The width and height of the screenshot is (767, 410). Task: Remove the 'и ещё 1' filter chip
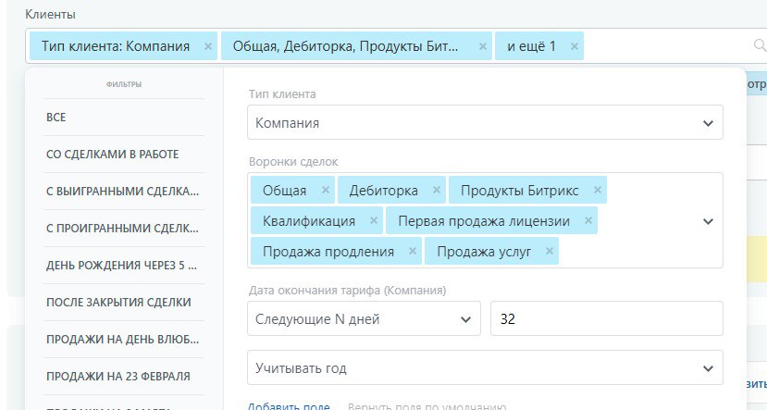(574, 46)
